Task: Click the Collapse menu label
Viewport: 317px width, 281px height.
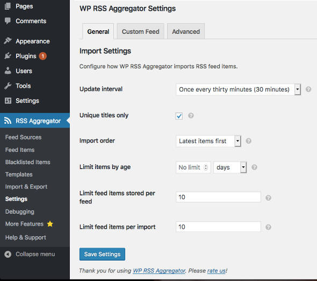Action: point(35,254)
